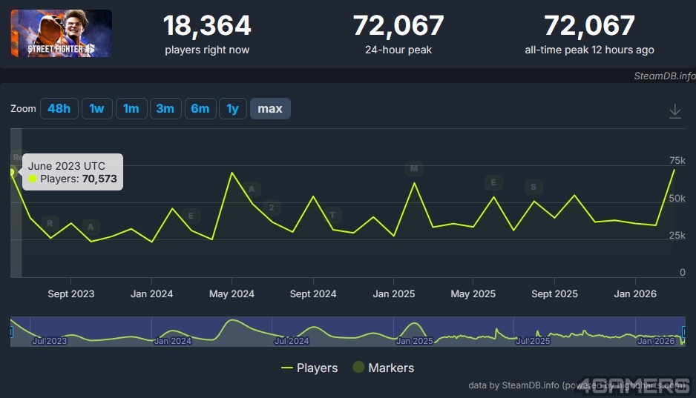Click the A marker right of Sept 2023
This screenshot has width=696, height=398.
[x=91, y=227]
